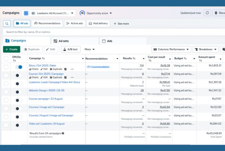
Task: Check the select-all checkbox in table header
Action: coord(6,58)
